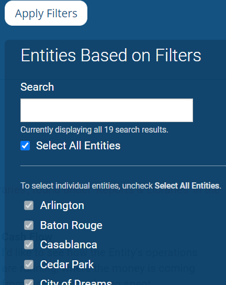This screenshot has width=226, height=285.
Task: Click the 'To select individual entities' instruction
Action: click(x=121, y=186)
